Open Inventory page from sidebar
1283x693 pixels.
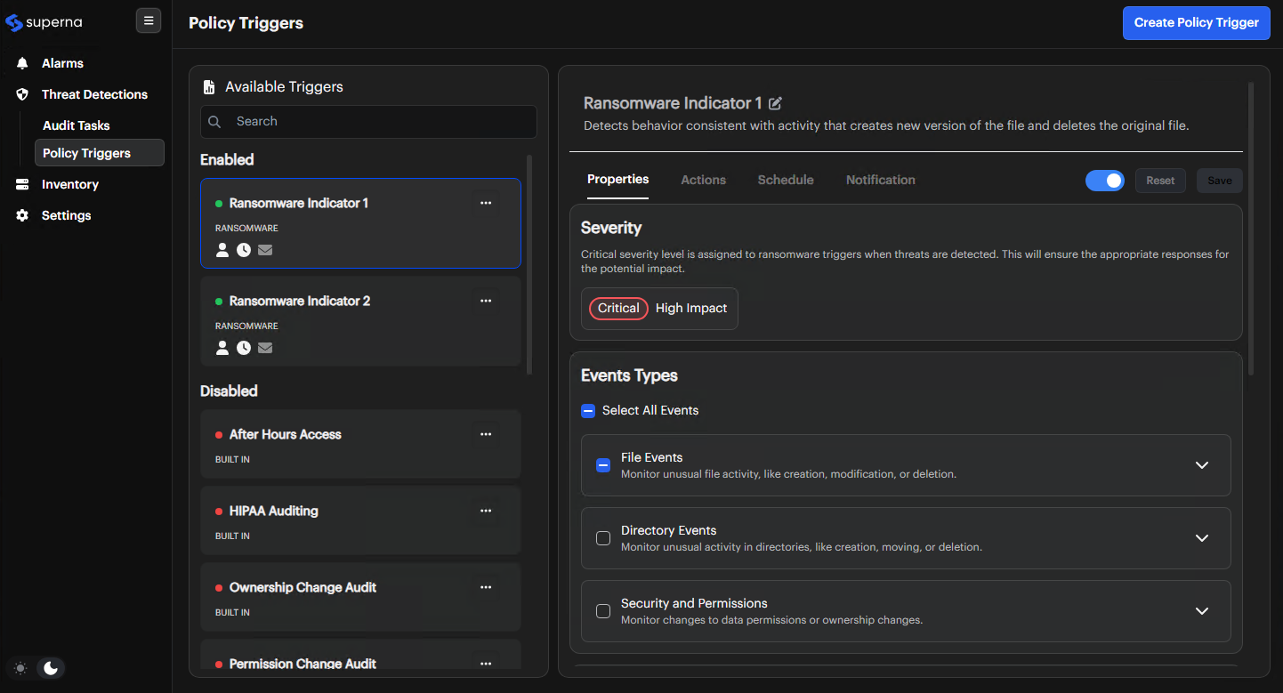coord(70,184)
